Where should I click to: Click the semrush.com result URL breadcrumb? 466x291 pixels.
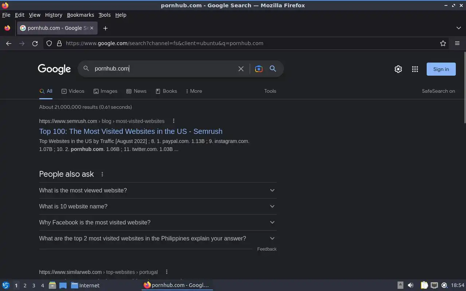(102, 121)
